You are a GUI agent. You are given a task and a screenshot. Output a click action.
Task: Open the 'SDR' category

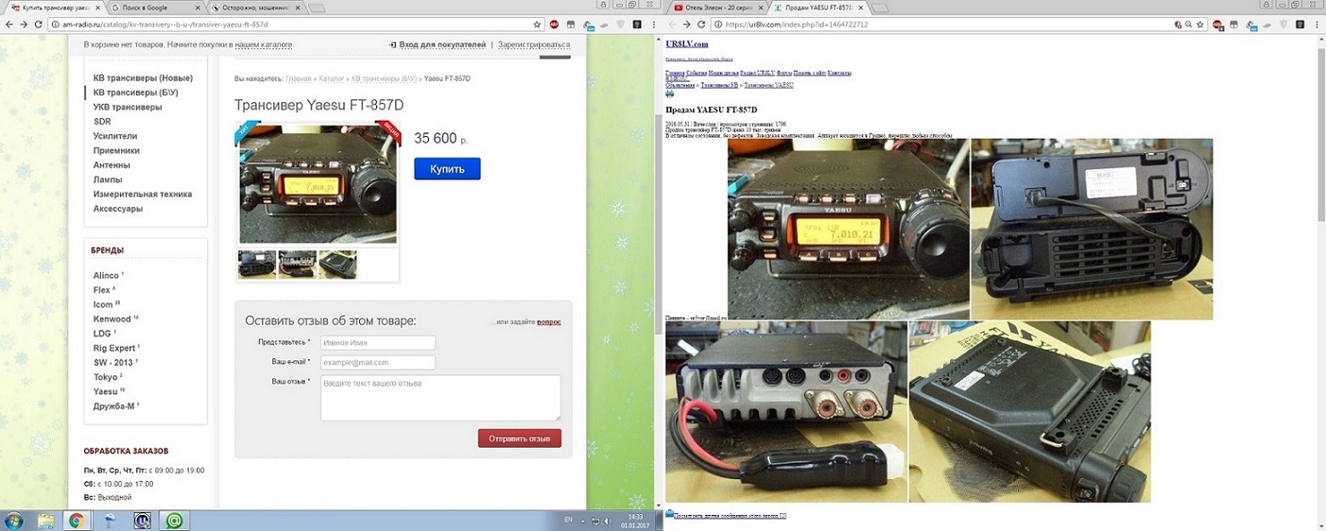(102, 122)
